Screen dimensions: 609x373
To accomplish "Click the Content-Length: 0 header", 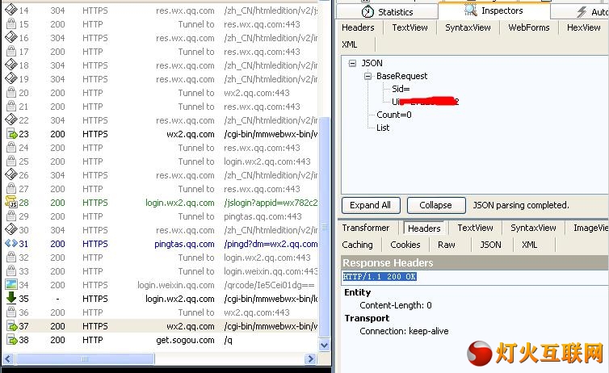I will point(396,305).
